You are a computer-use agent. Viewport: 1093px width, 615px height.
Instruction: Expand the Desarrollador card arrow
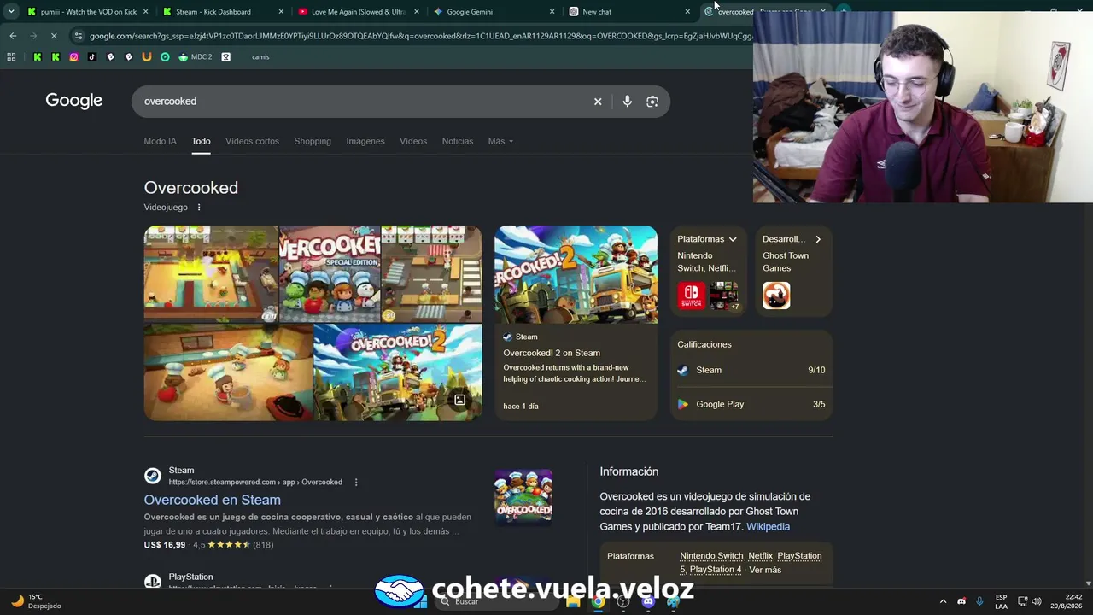818,239
